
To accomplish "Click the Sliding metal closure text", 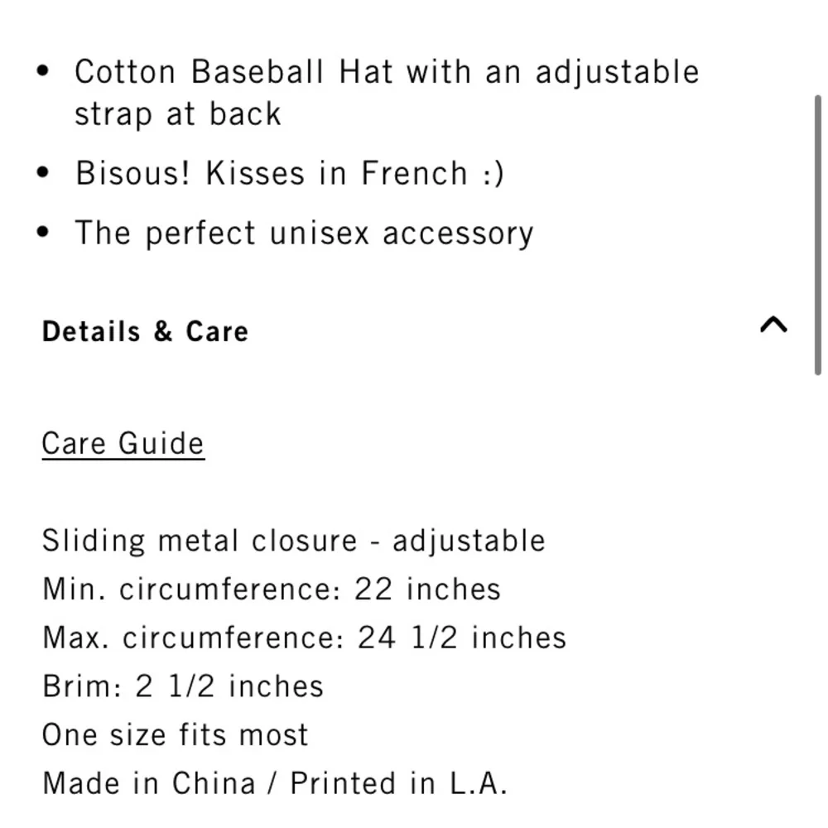I will tap(293, 540).
